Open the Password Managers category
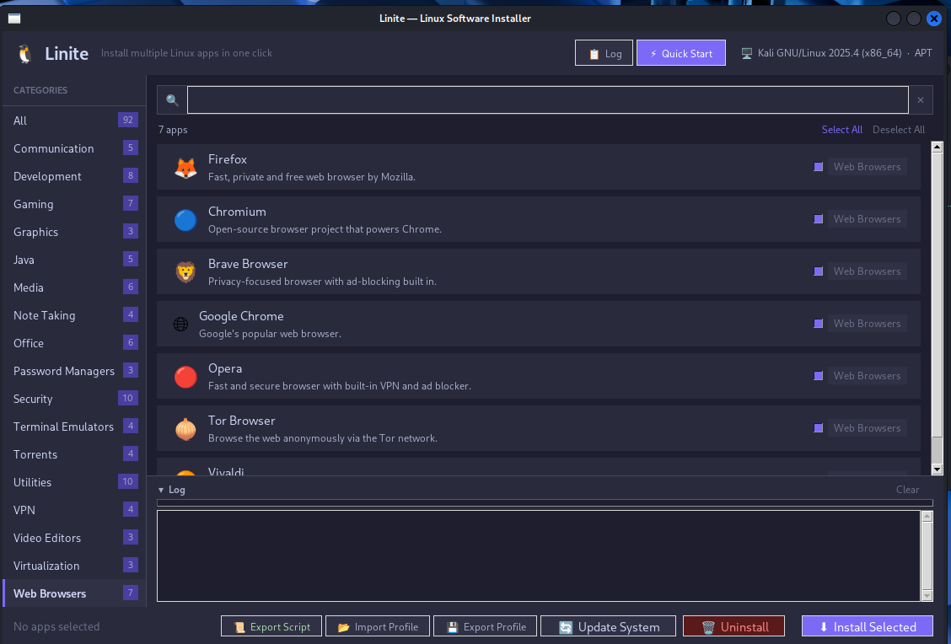The width and height of the screenshot is (951, 644). pyautogui.click(x=74, y=371)
